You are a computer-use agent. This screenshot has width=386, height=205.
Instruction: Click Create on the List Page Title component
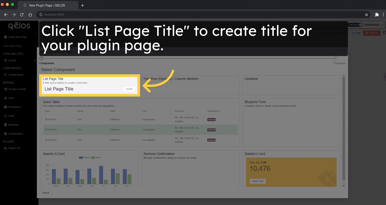coord(129,89)
